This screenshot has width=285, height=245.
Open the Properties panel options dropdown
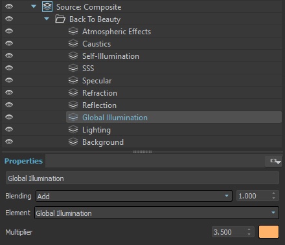point(274,161)
